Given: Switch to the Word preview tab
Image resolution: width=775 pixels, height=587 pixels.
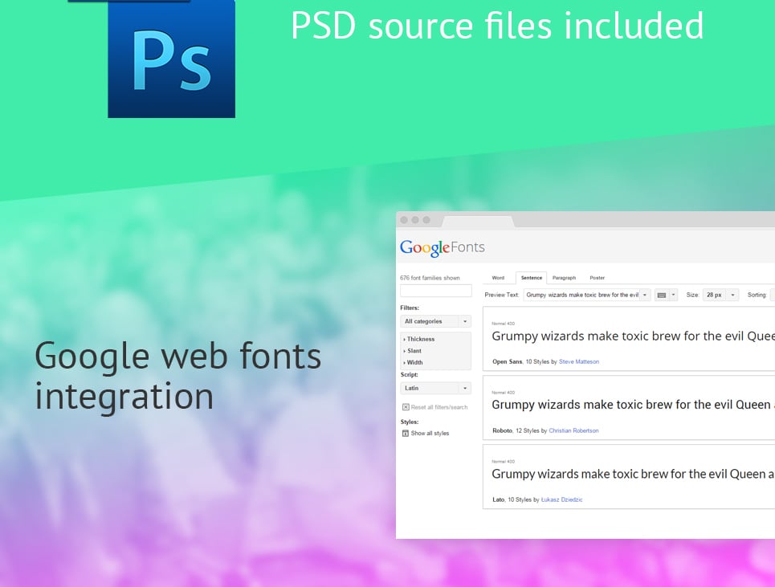Looking at the screenshot, I should coord(498,278).
